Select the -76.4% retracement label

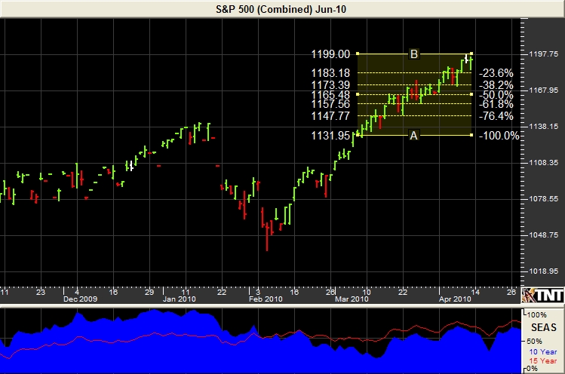496,116
